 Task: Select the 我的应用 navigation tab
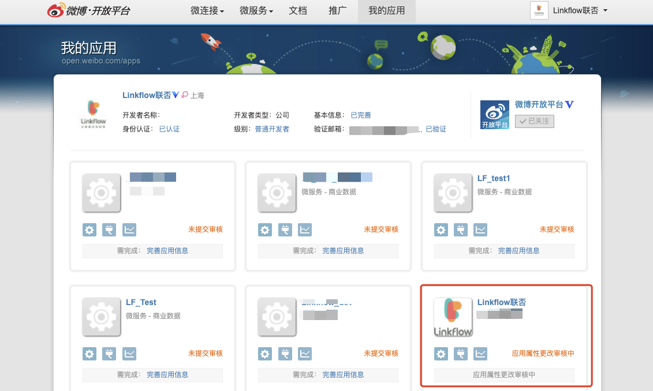386,11
